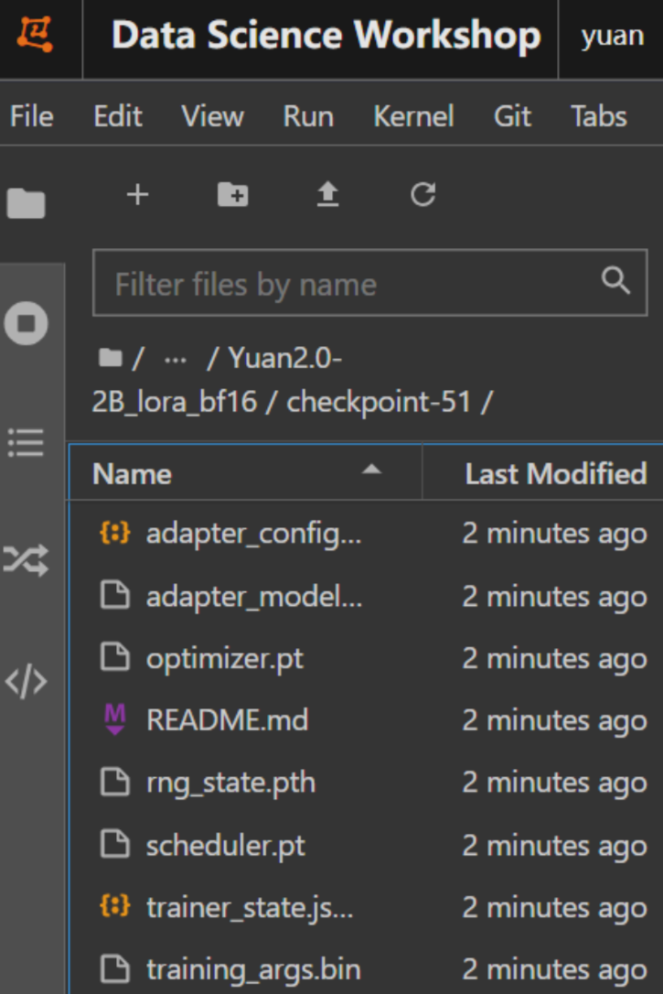Screen dimensions: 663x994
Task: Toggle sort order via Name column arrow
Action: (x=371, y=470)
